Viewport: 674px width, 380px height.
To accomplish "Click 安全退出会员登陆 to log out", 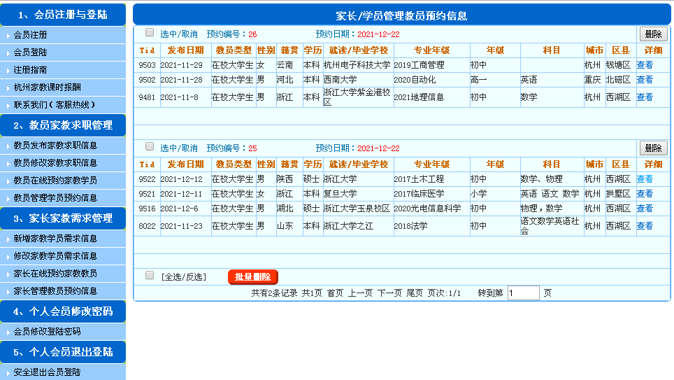I will (48, 372).
